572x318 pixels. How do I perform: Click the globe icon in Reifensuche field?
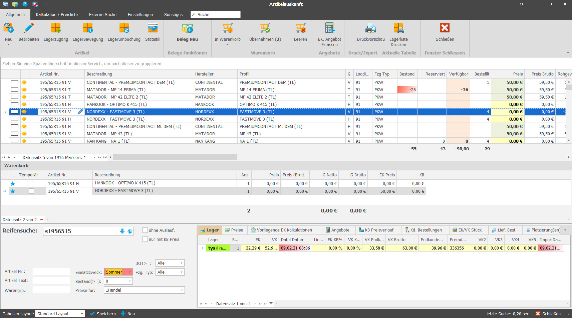130,231
